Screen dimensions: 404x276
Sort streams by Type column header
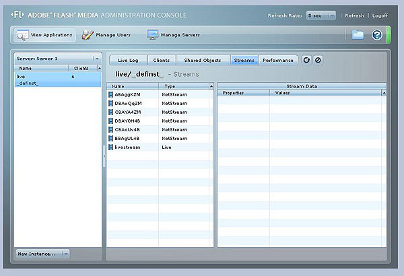(184, 86)
